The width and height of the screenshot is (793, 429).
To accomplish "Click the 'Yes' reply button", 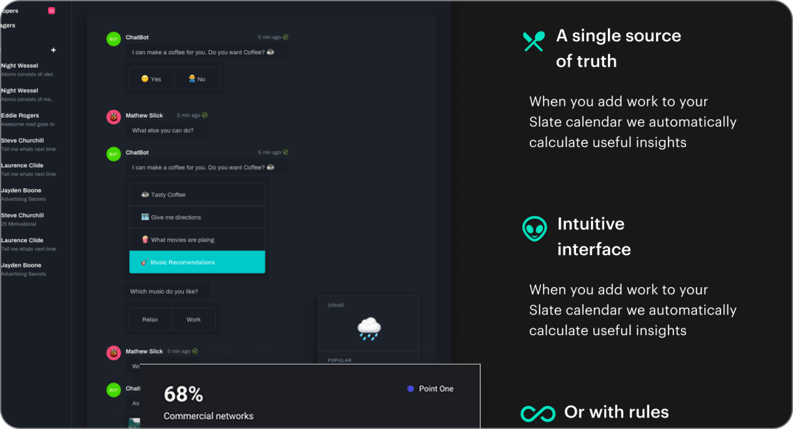I will 151,79.
